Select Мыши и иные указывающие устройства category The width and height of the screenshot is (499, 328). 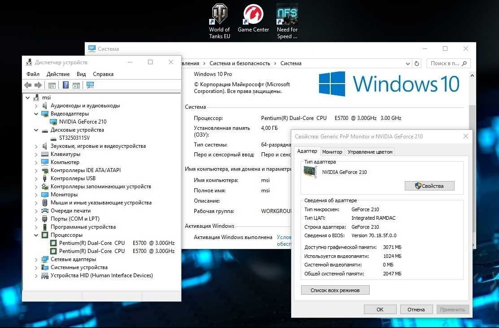pos(101,203)
